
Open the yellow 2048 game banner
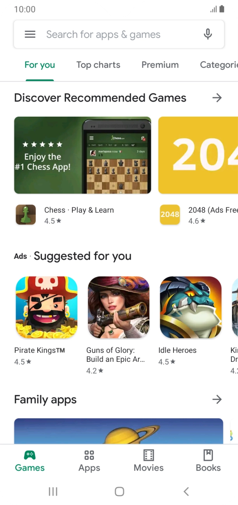(x=198, y=155)
